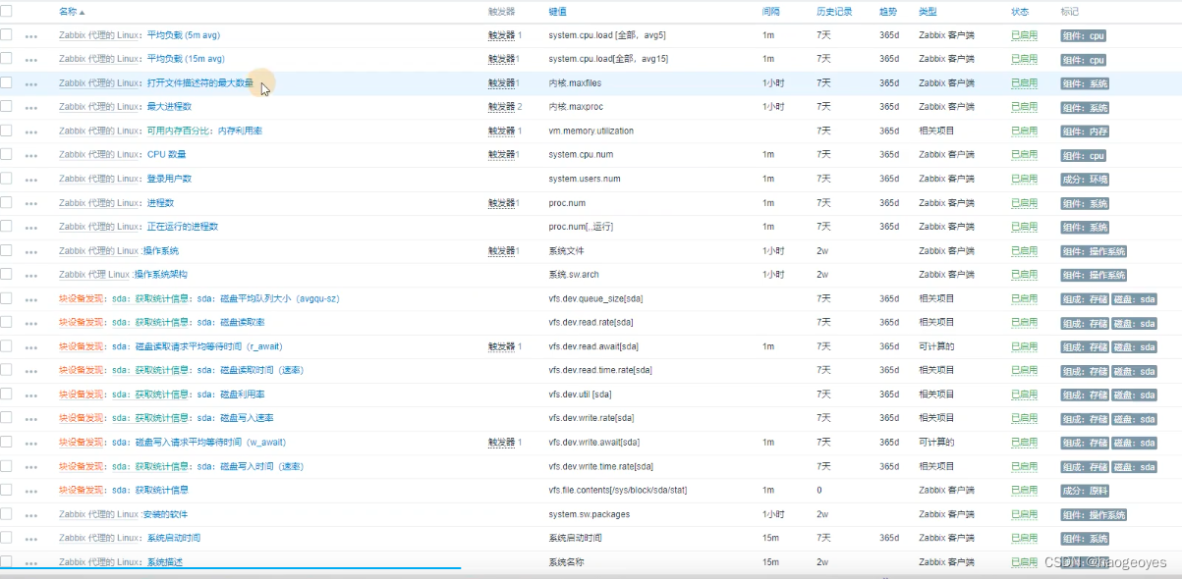
Task: Open the ellipsis menu for 磁盘写入速率
Action: click(x=31, y=419)
